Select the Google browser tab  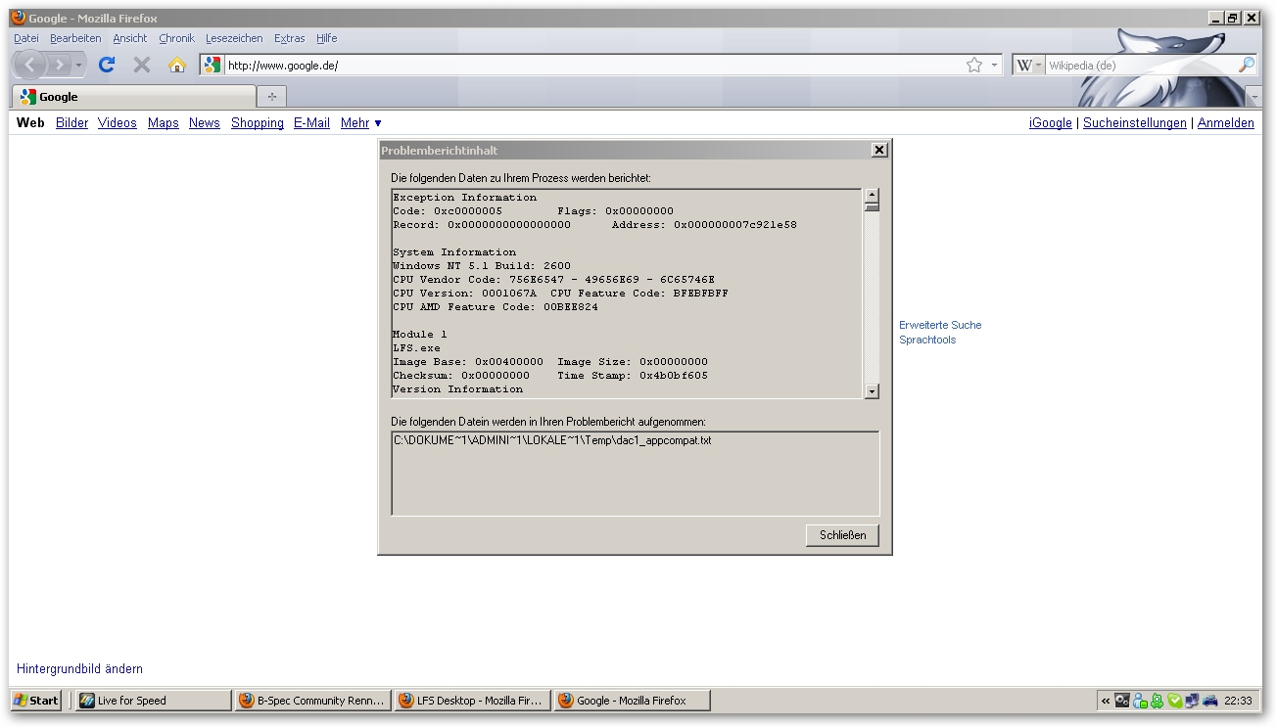(134, 97)
